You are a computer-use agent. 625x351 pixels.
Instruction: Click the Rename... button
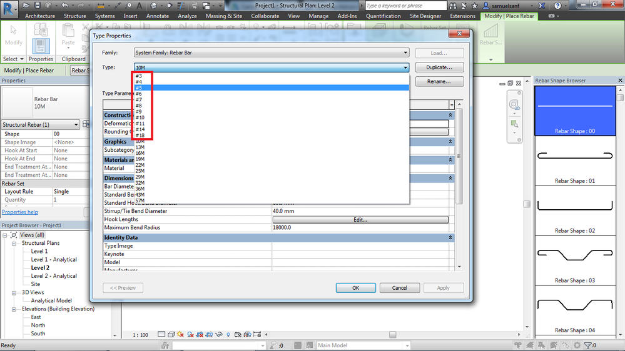point(439,81)
